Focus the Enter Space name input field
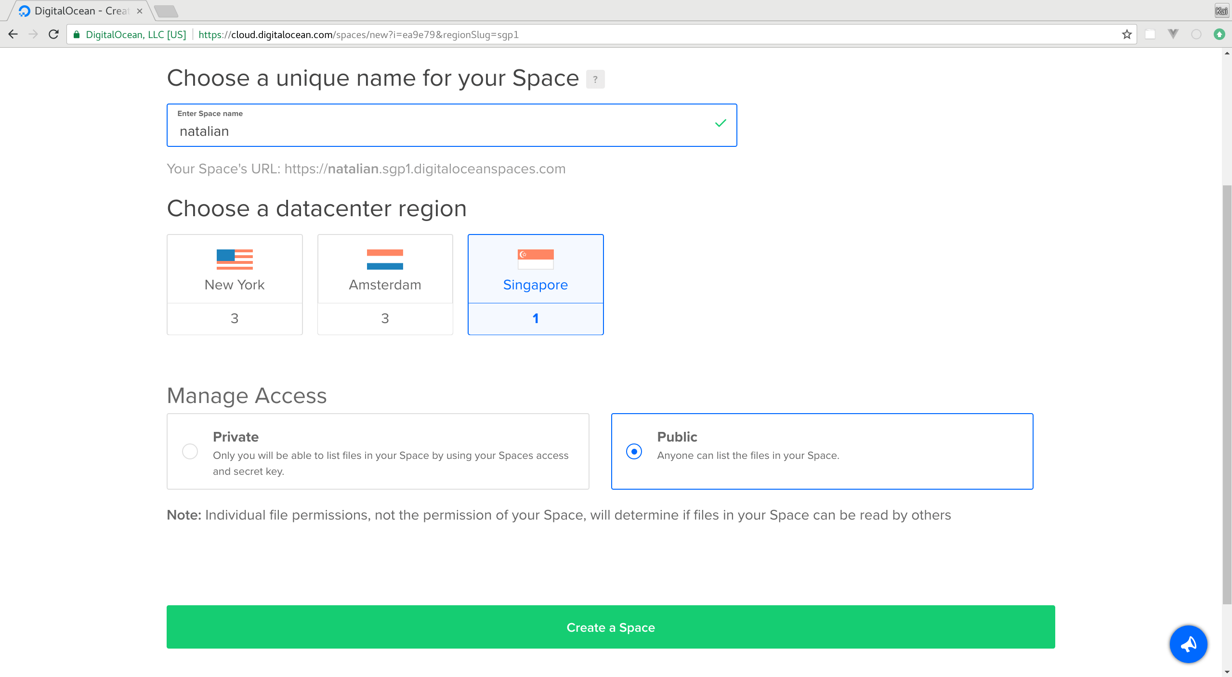The image size is (1232, 677). point(452,125)
